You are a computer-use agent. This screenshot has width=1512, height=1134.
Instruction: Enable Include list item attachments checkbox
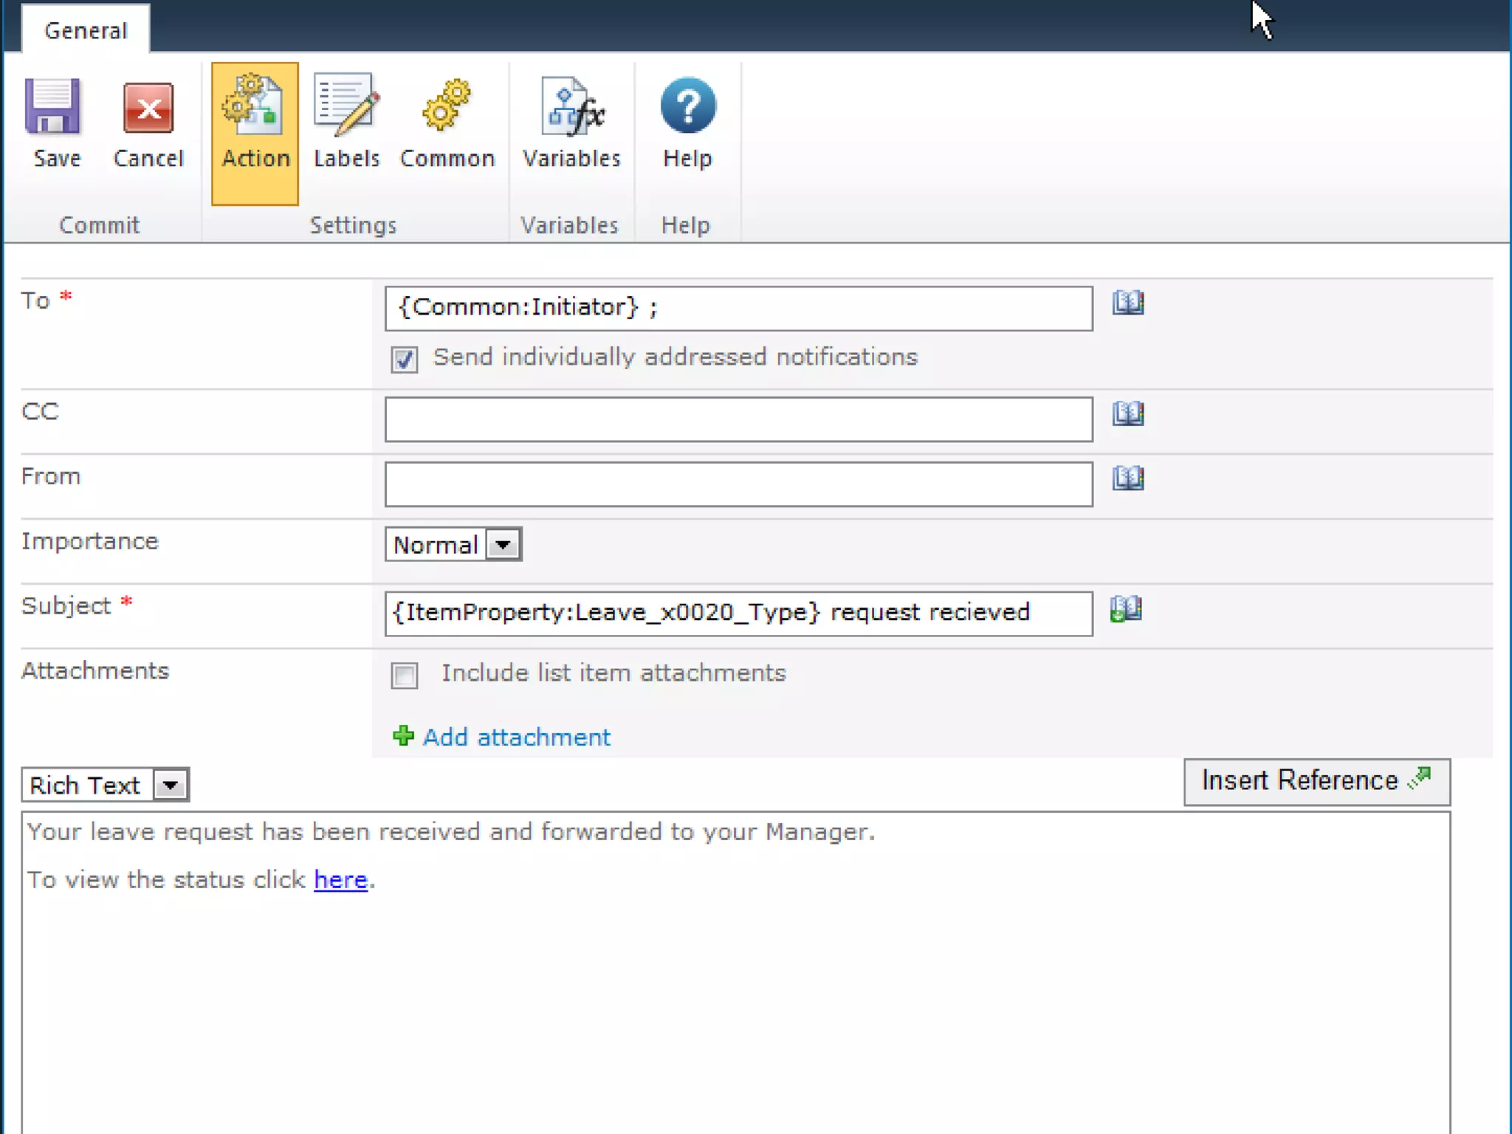[404, 675]
